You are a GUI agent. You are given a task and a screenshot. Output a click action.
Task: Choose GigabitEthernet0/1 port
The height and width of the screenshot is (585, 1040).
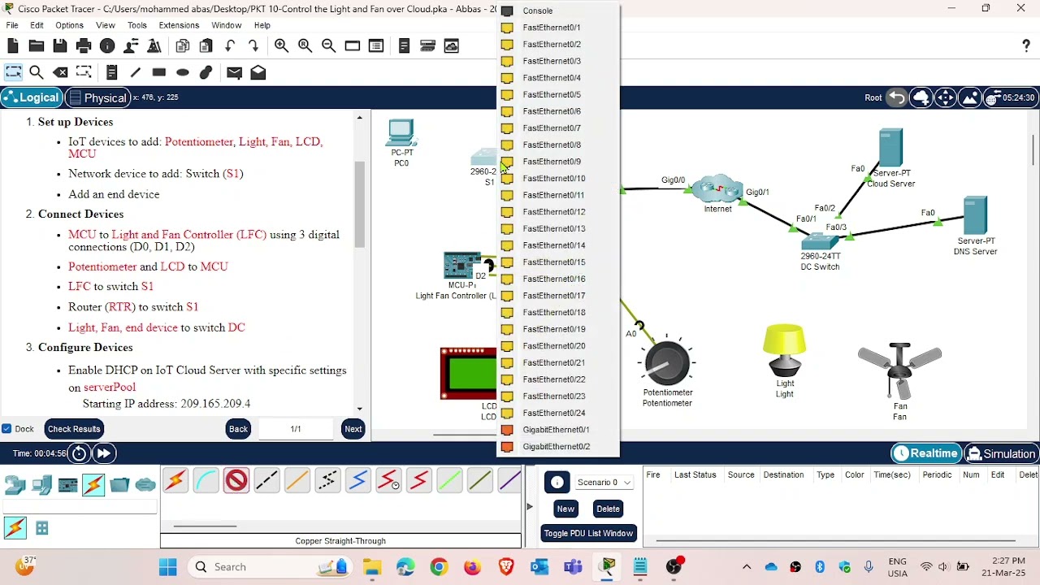click(558, 430)
